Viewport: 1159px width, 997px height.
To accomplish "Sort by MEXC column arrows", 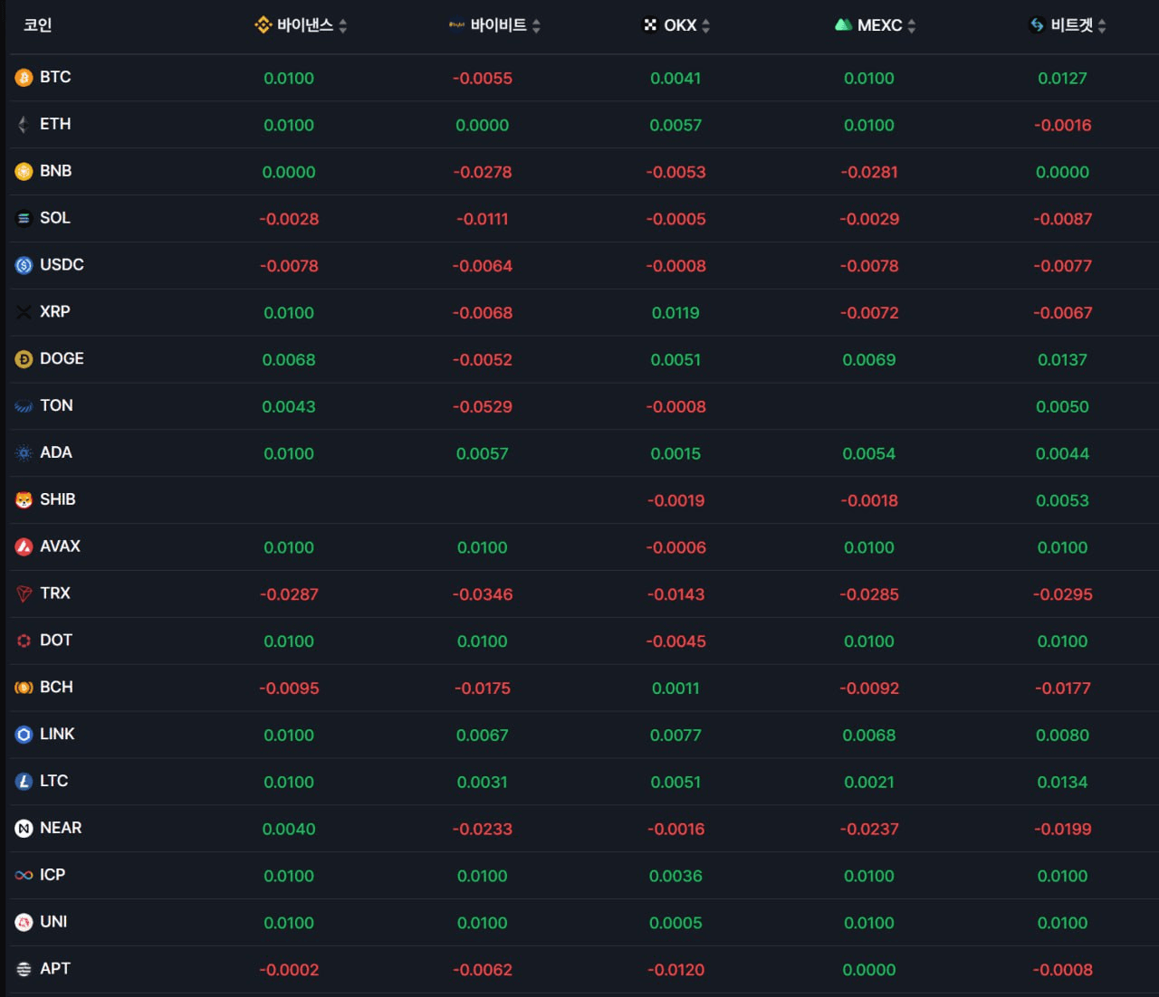I will coord(912,26).
